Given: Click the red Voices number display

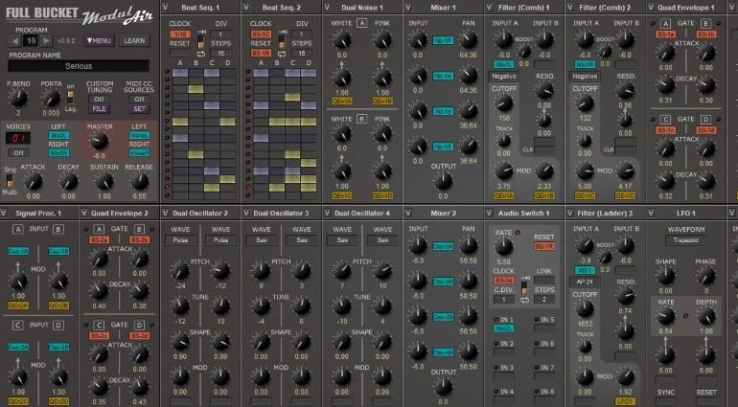Looking at the screenshot, I should coord(18,138).
